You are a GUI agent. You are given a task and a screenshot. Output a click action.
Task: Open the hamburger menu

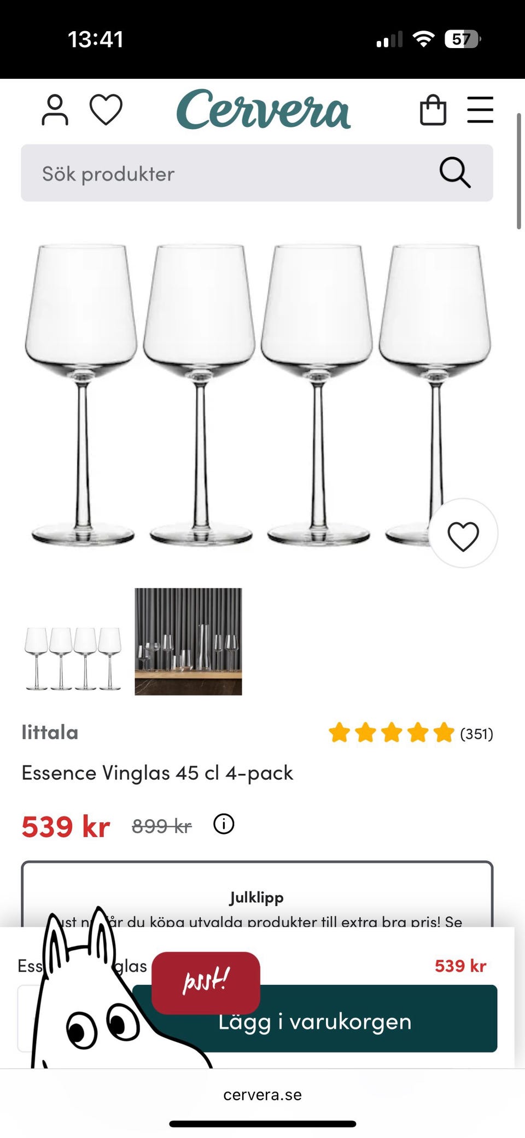[480, 110]
